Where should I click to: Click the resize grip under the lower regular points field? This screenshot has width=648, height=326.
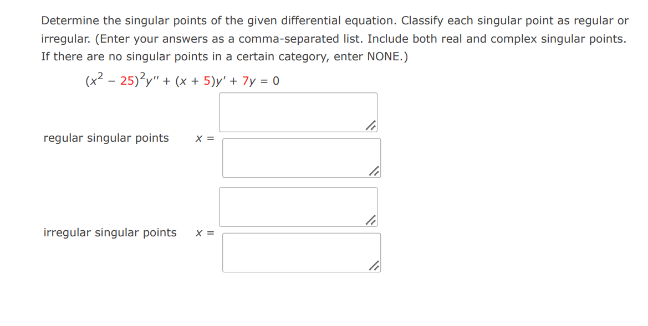click(376, 170)
